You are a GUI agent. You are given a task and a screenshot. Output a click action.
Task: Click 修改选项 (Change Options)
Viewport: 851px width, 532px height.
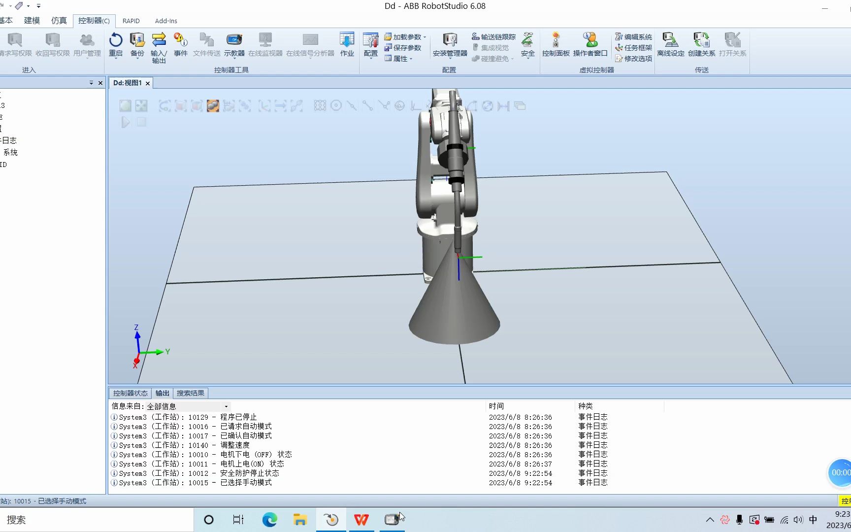[x=633, y=59]
